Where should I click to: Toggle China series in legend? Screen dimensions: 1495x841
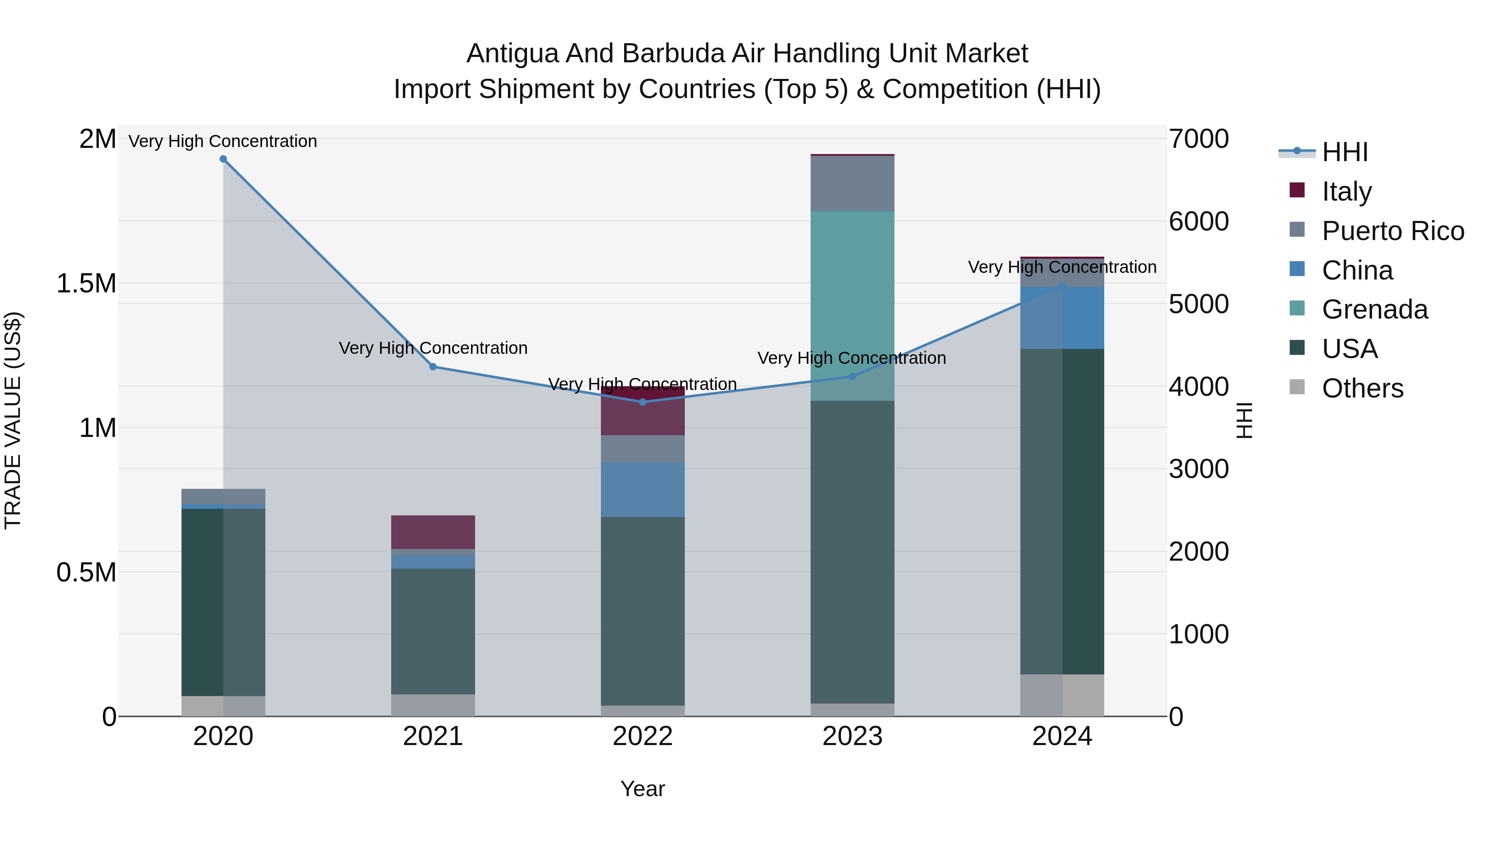click(x=1341, y=270)
